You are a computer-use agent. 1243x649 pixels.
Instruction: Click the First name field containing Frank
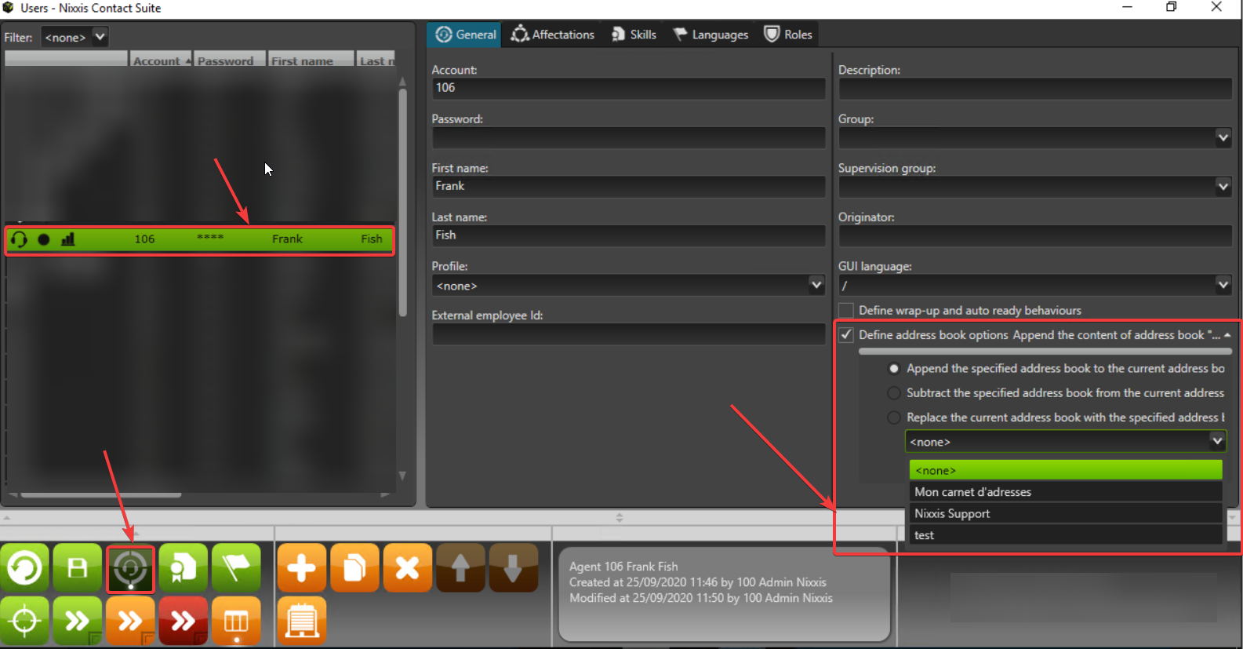coord(628,186)
